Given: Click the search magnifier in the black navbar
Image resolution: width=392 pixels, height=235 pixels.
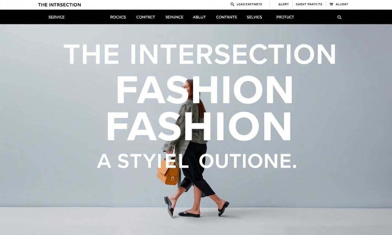Looking at the screenshot, I should point(339,17).
